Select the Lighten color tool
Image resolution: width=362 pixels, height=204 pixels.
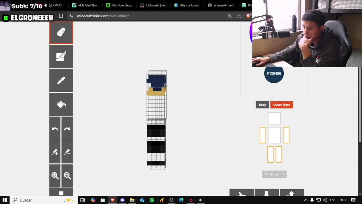pyautogui.click(x=55, y=152)
